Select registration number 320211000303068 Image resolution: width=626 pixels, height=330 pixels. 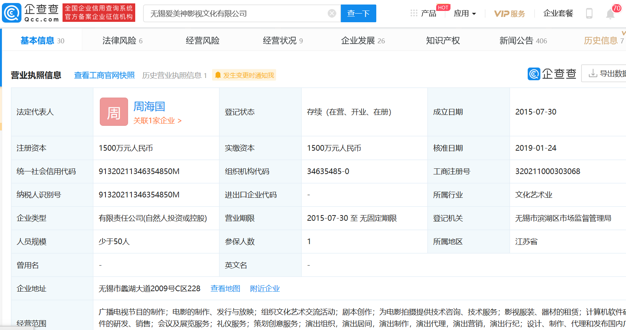pyautogui.click(x=548, y=171)
